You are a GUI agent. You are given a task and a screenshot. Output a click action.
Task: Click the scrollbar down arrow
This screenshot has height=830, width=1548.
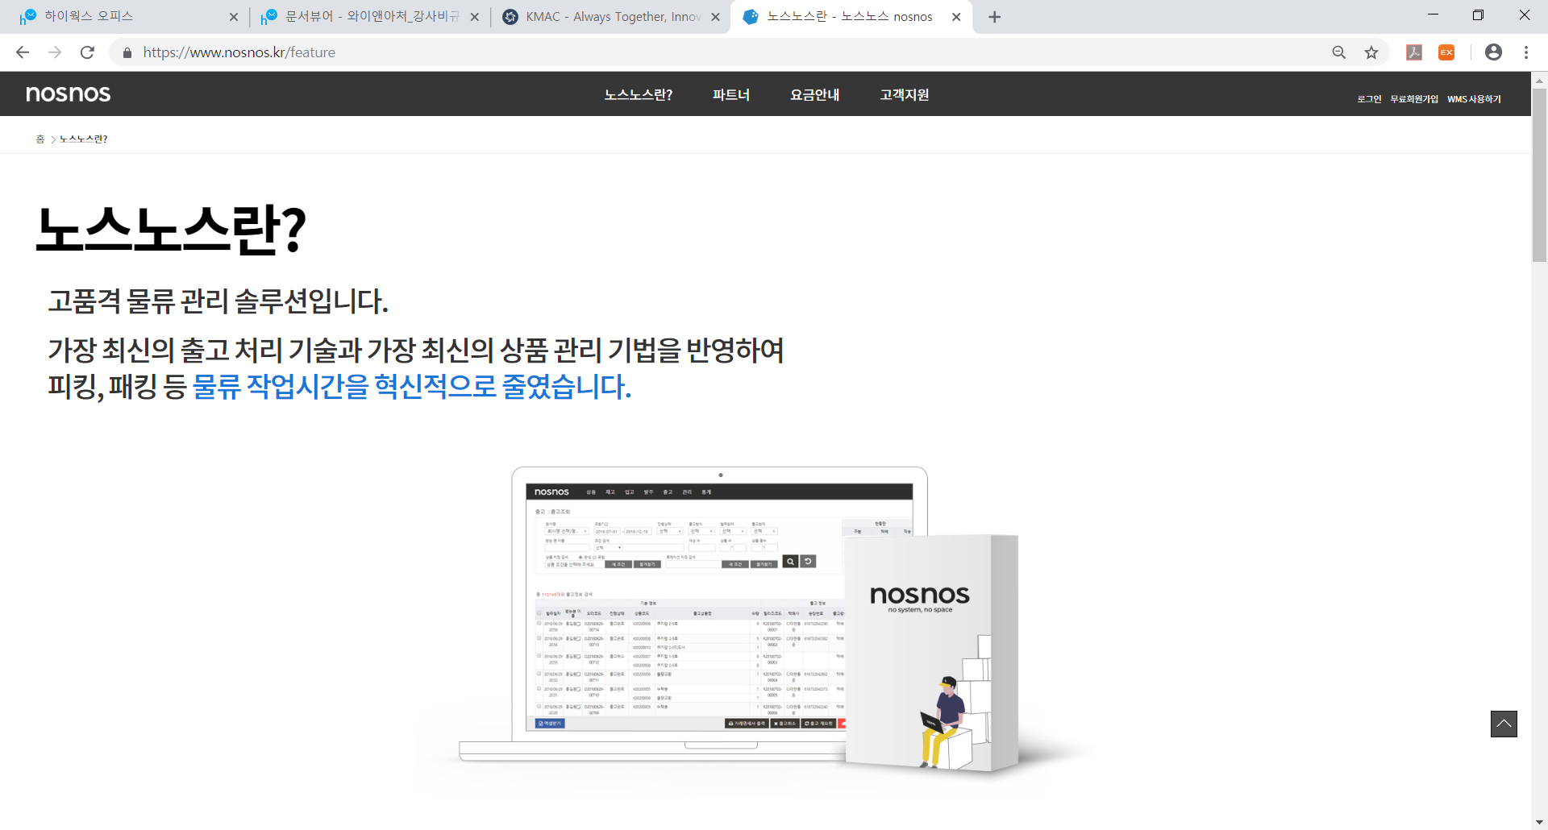tap(1539, 822)
